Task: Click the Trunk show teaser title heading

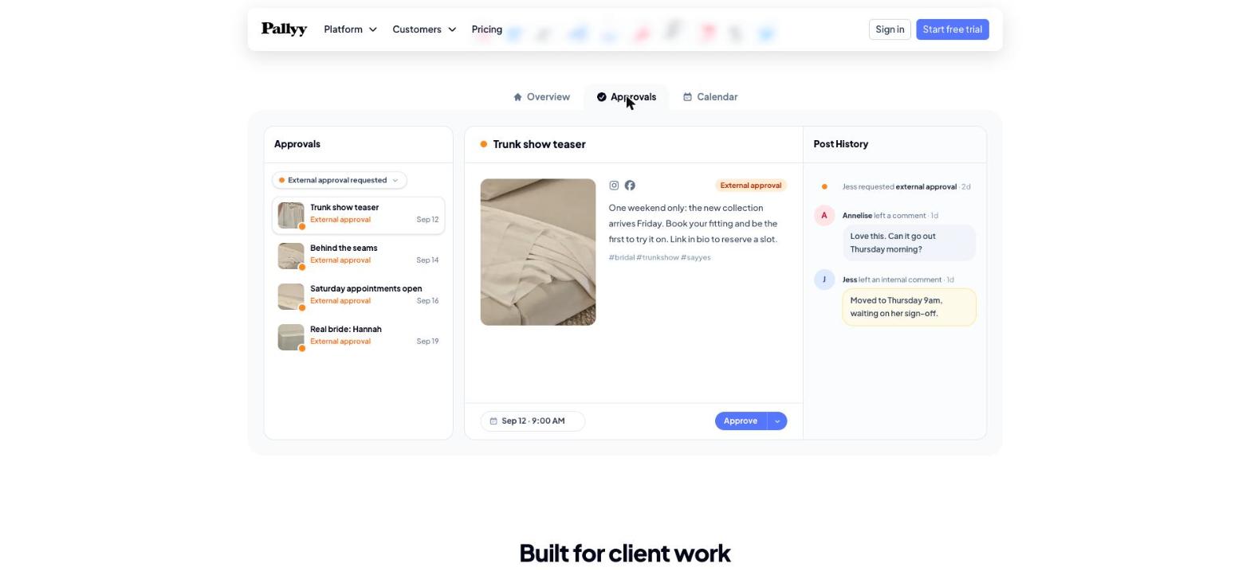Action: click(540, 144)
